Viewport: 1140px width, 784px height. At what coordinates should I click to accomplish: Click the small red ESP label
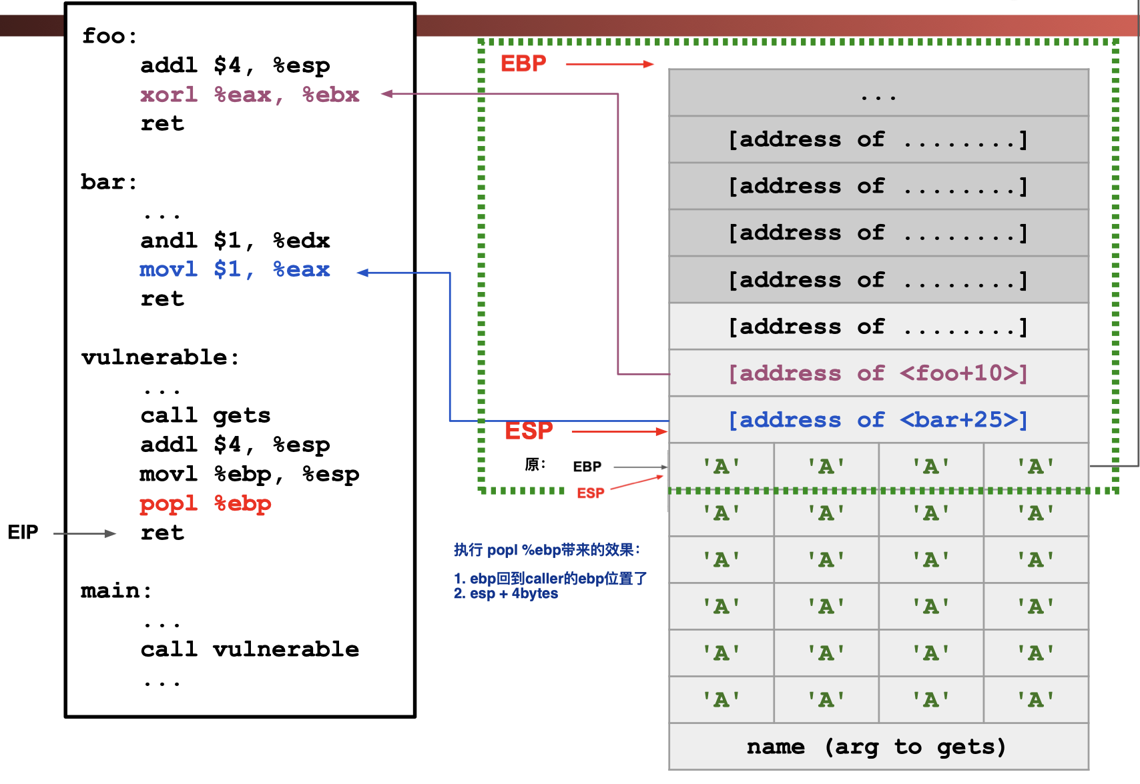[x=590, y=493]
